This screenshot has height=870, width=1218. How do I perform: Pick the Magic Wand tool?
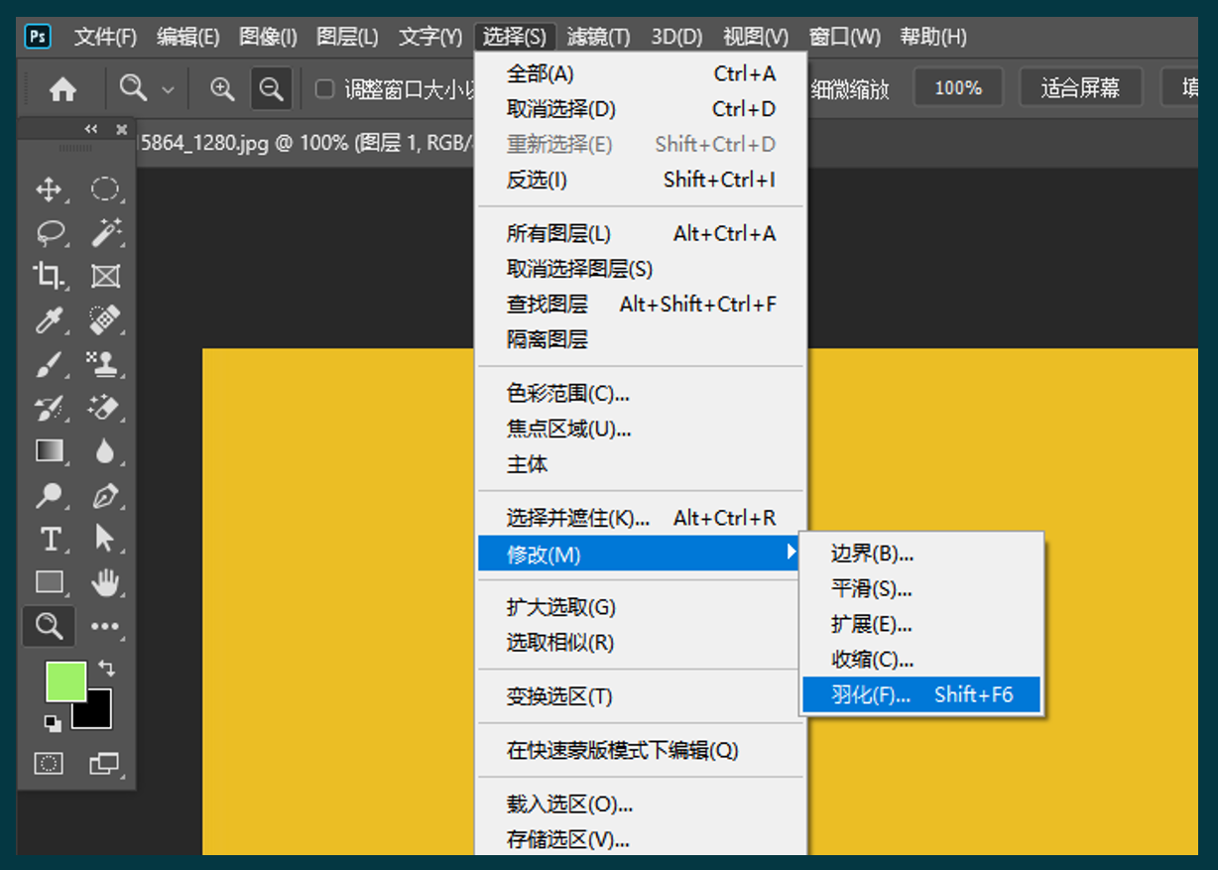pyautogui.click(x=105, y=233)
